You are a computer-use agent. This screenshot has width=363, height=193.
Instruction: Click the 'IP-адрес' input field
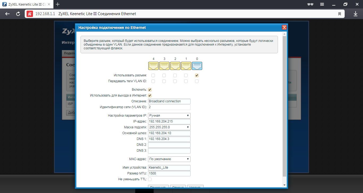pyautogui.click(x=169, y=121)
